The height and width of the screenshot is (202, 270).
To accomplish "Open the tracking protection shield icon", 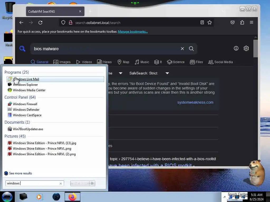I will coord(63,23).
